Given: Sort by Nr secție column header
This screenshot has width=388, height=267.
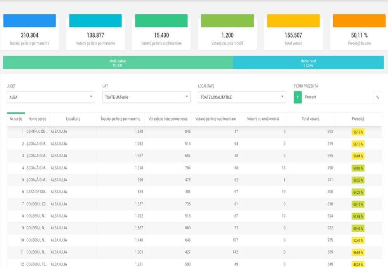Looking at the screenshot, I should point(16,119).
